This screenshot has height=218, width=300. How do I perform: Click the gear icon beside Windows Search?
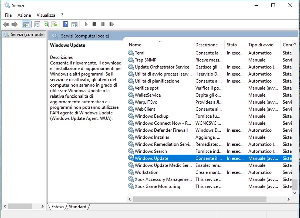coord(131,151)
